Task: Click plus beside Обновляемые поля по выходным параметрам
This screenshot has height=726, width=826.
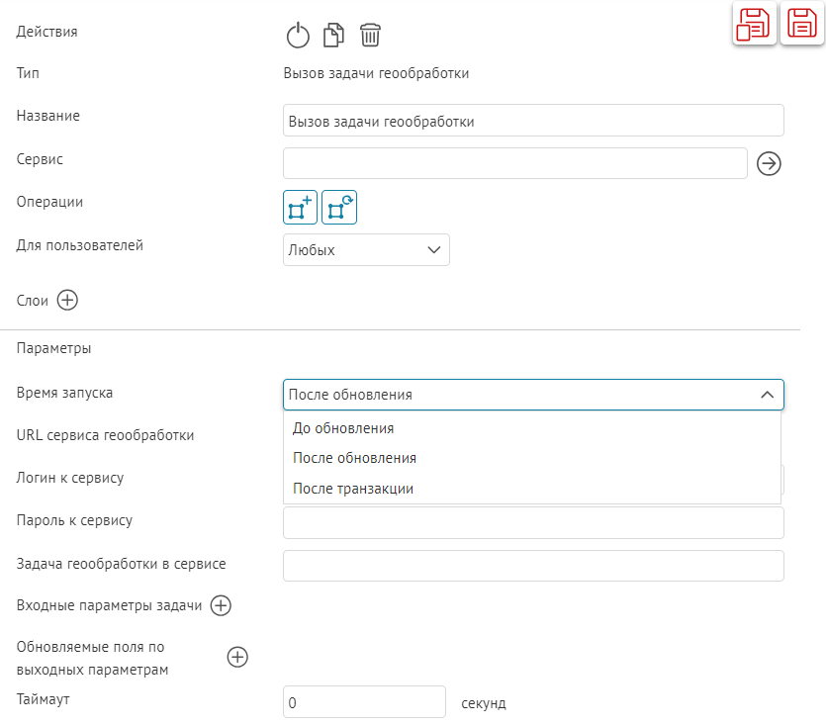Action: point(237,657)
